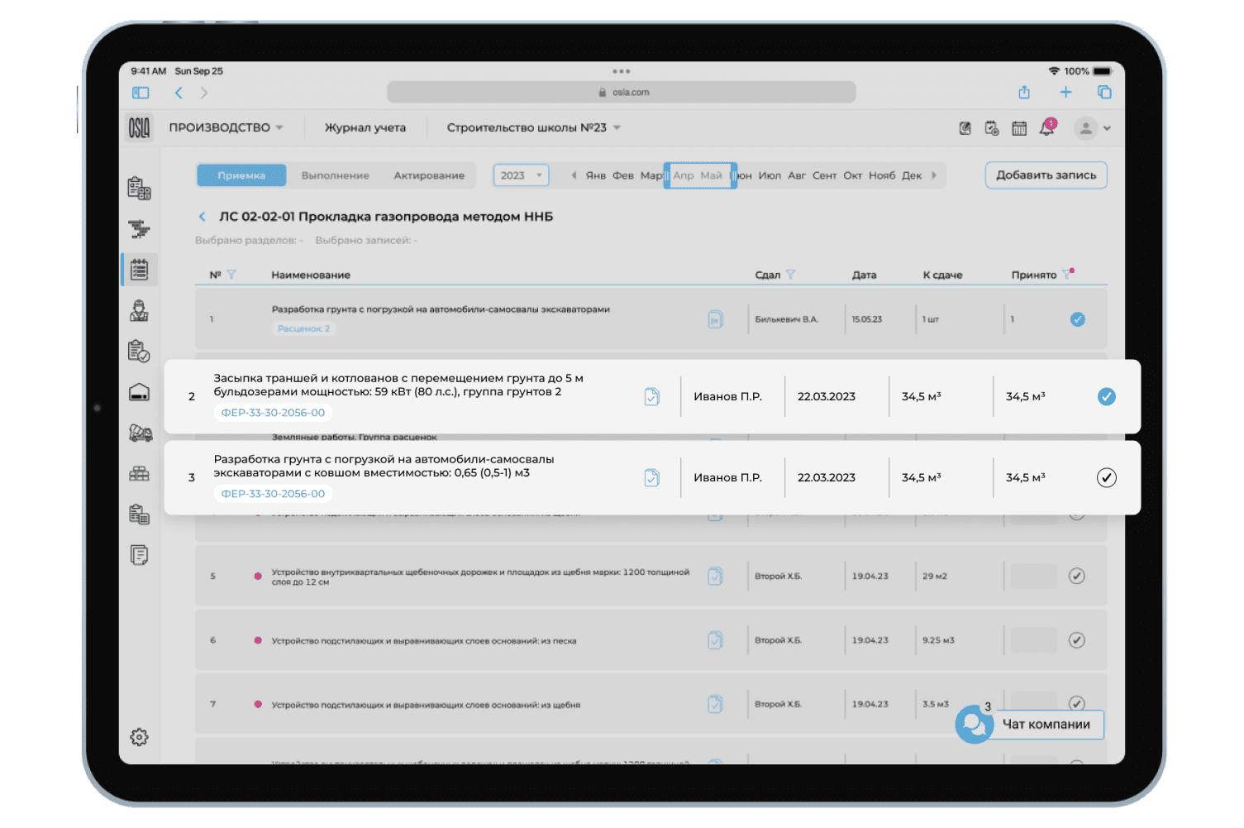This screenshot has height=828, width=1244.
Task: Expand the Строительство школы №23 project selector
Action: point(533,127)
